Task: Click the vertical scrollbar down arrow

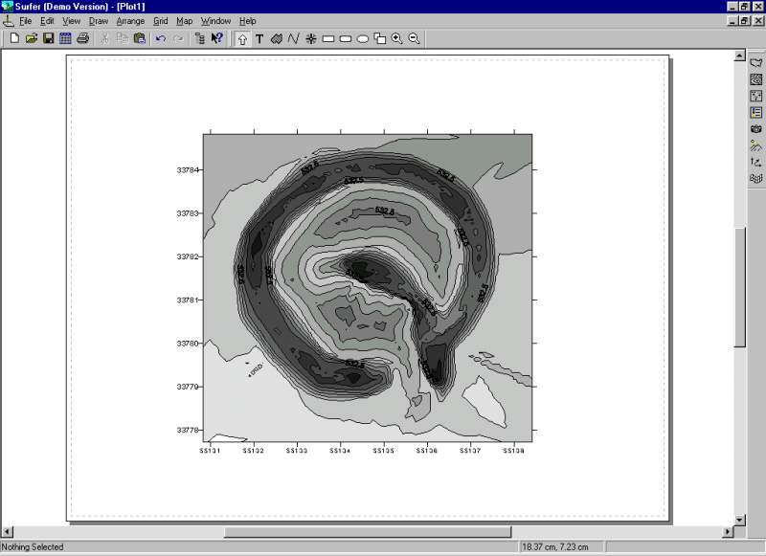Action: (739, 520)
